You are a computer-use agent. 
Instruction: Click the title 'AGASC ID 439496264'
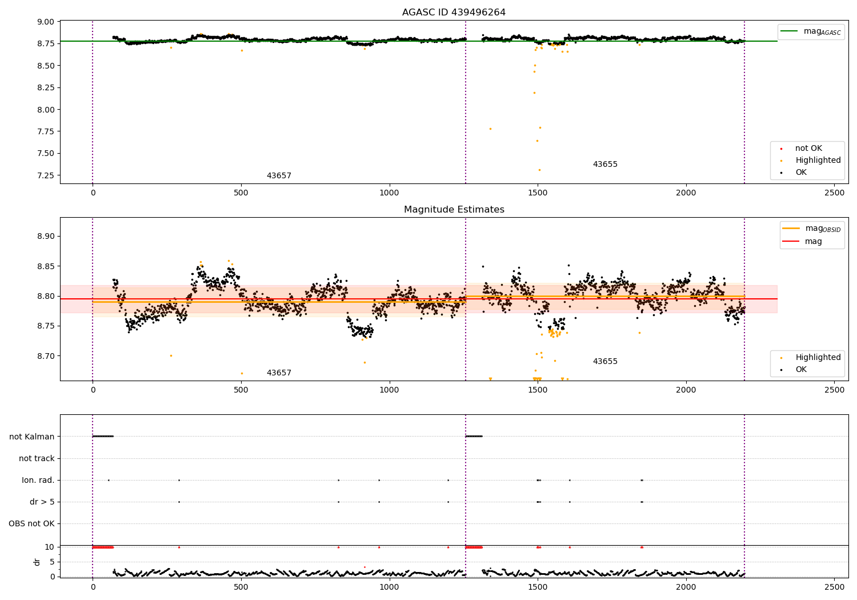pos(454,13)
